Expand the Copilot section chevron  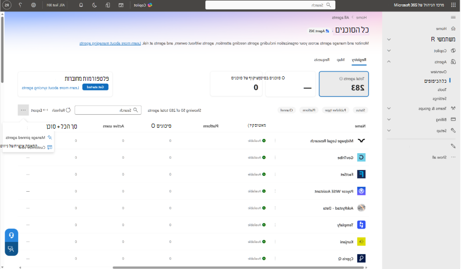(389, 51)
